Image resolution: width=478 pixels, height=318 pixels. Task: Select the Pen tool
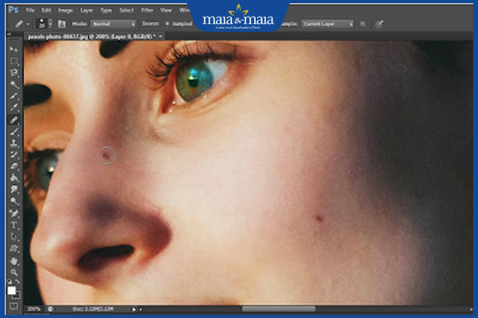[14, 213]
